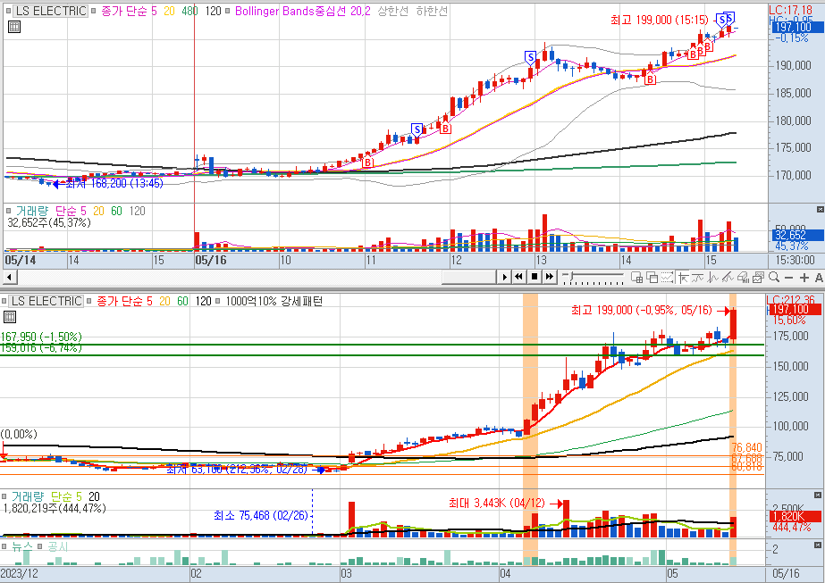The width and height of the screenshot is (825, 583).
Task: Click the moving-average line tool icon
Action: pyautogui.click(x=698, y=277)
